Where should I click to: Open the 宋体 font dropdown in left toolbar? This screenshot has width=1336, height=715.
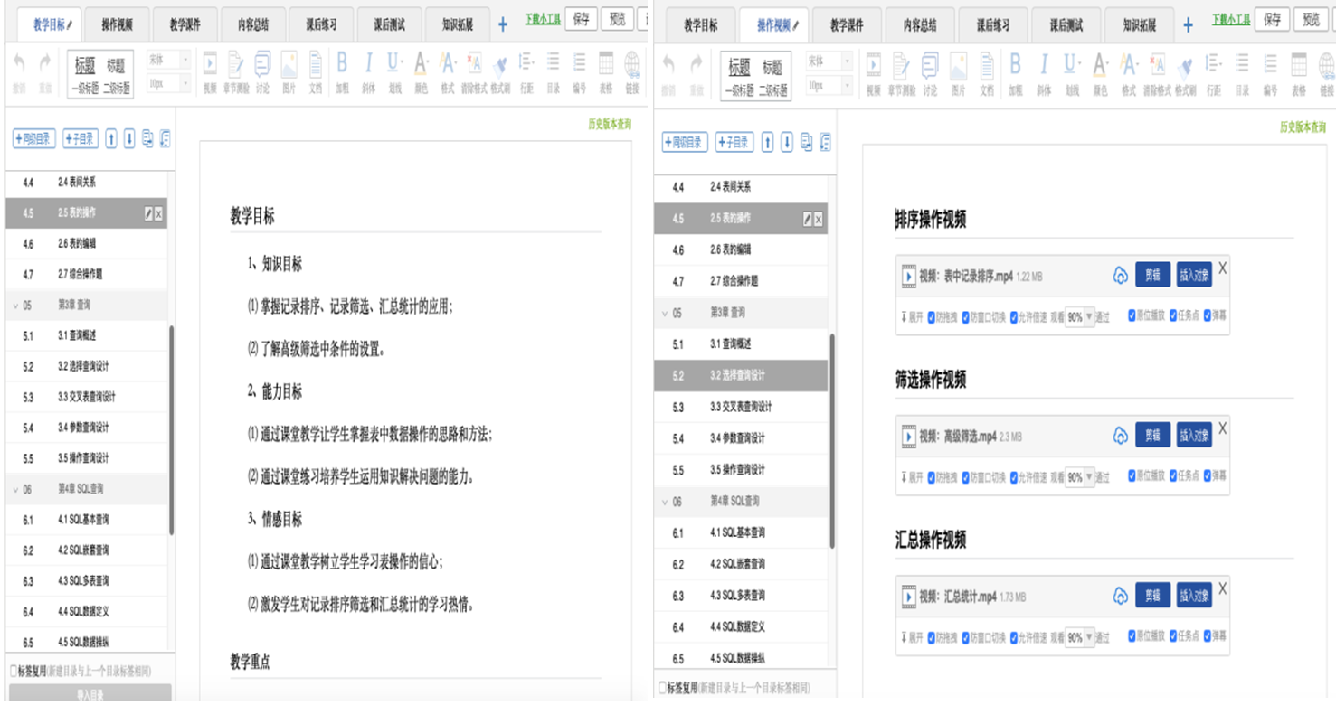point(169,60)
